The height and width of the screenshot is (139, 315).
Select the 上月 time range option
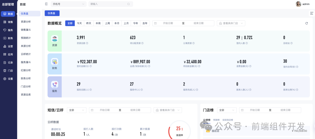[126, 23]
